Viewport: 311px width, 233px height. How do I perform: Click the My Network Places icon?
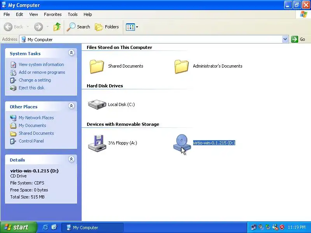pyautogui.click(x=13, y=118)
